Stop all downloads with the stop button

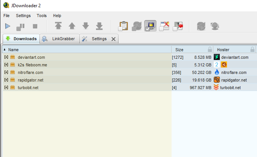[x=35, y=26]
